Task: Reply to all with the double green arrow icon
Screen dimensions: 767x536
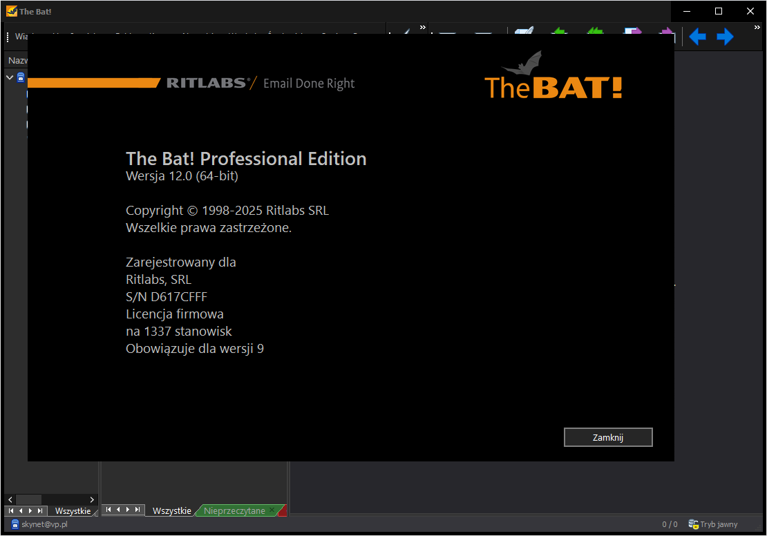Action: click(x=595, y=31)
